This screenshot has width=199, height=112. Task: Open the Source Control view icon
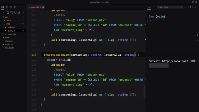(15, 7)
